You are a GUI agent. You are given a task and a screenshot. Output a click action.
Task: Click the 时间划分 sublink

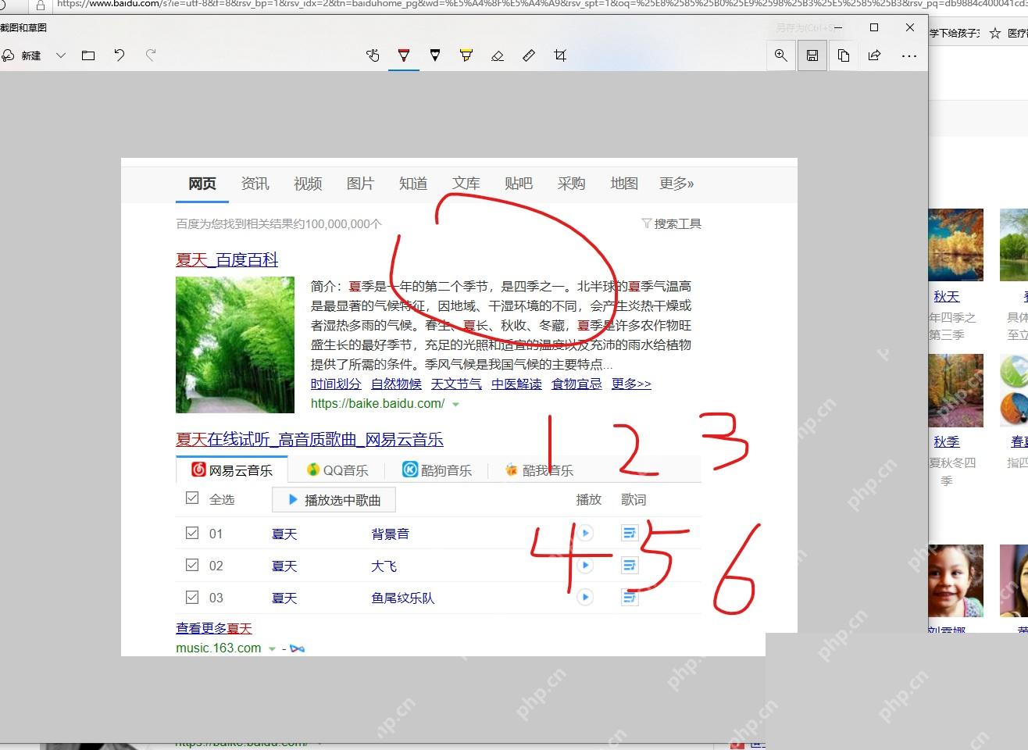336,384
